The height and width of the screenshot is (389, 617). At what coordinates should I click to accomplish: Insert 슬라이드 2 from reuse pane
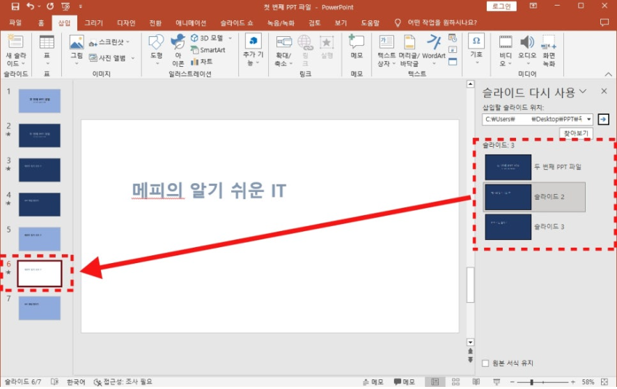pos(534,197)
